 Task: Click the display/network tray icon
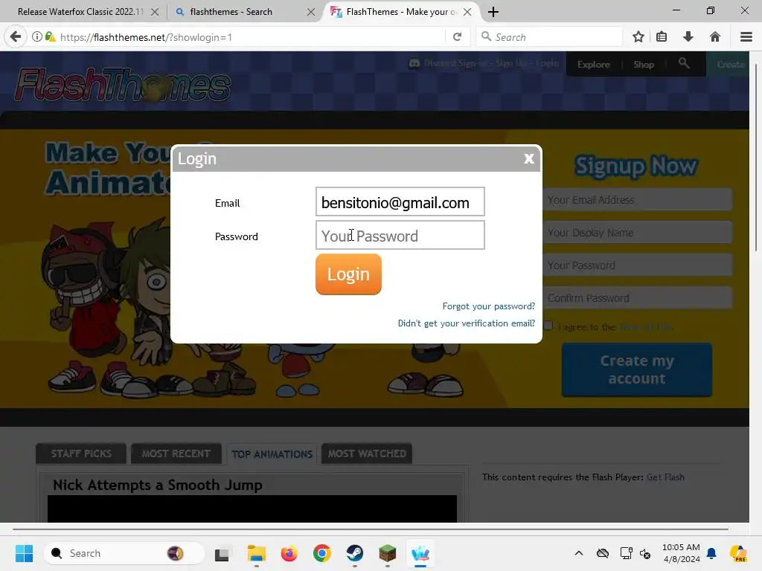[x=626, y=553]
